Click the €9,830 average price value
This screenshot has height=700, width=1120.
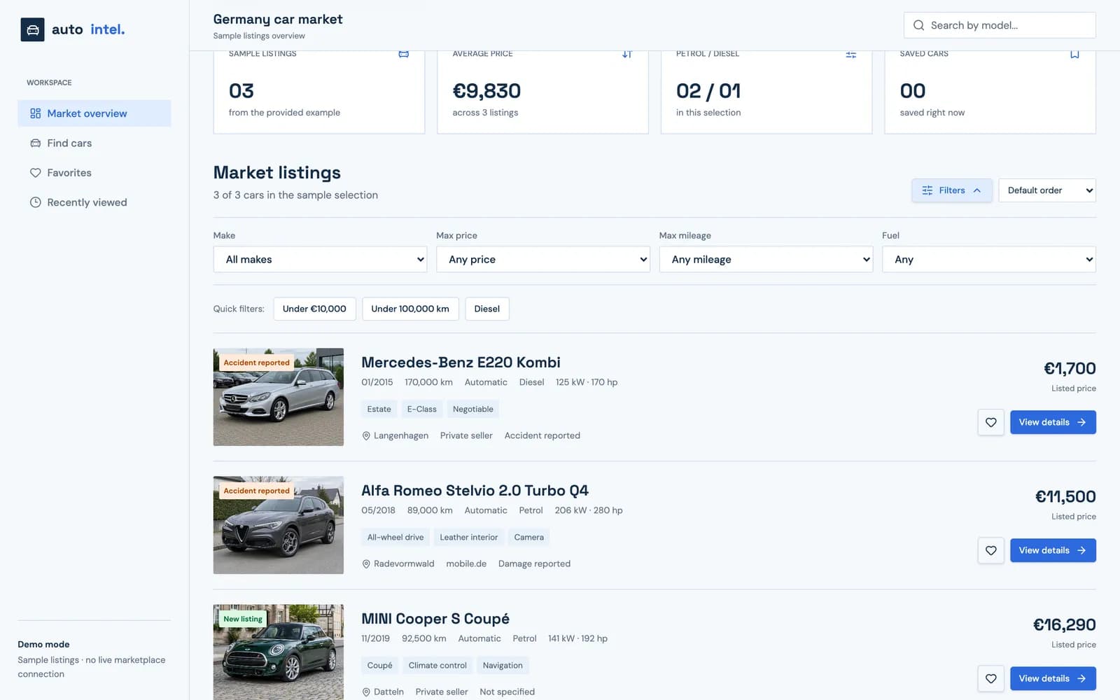[486, 91]
